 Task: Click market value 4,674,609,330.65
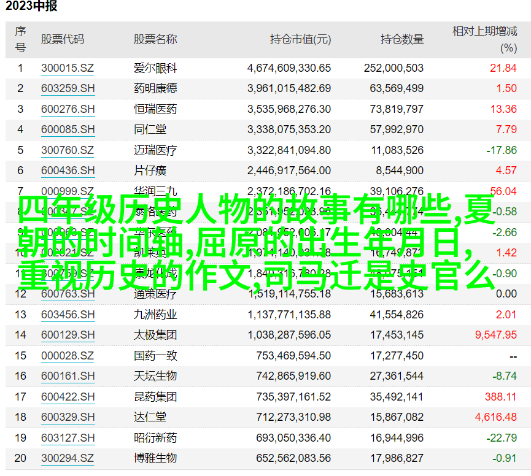[289, 68]
